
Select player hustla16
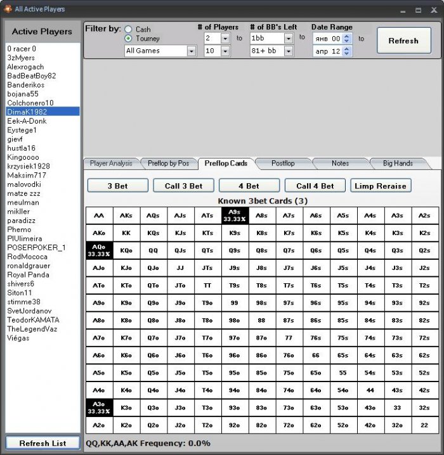coord(42,148)
